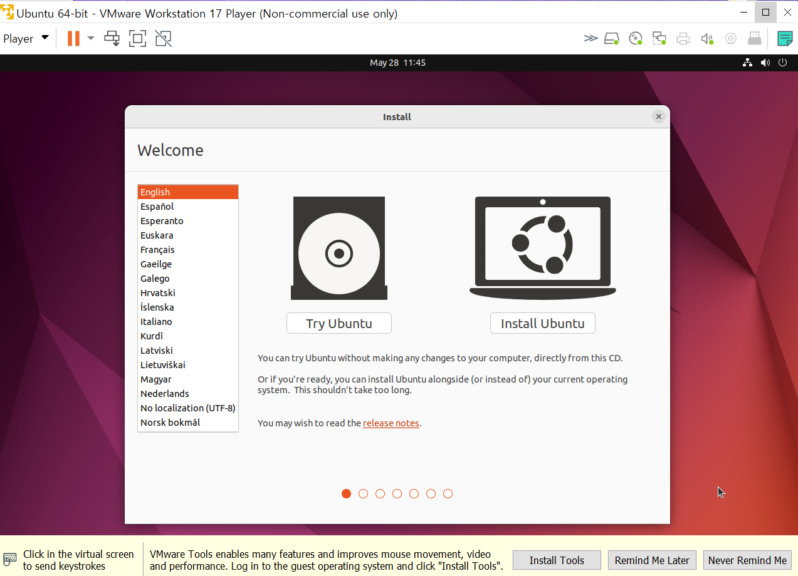Select No localization (UTF-8) in the language list
This screenshot has height=576, width=798.
(188, 408)
